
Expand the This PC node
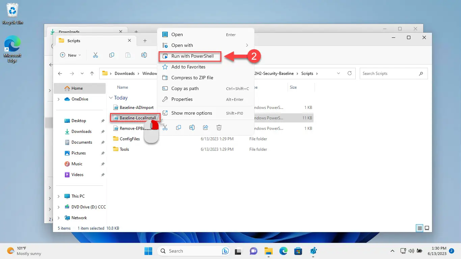click(x=59, y=196)
